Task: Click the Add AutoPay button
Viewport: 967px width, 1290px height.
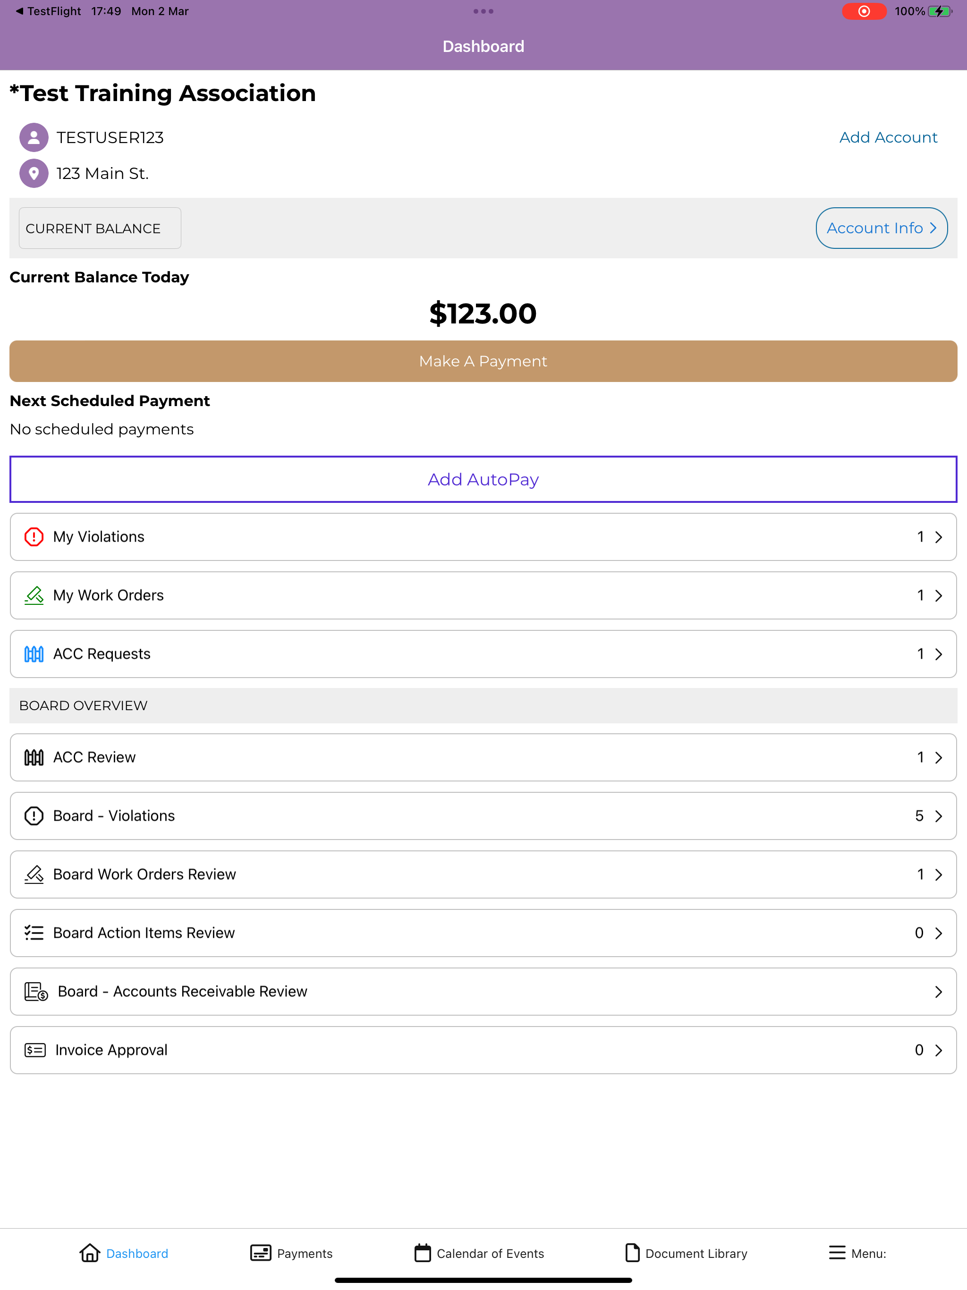Action: click(483, 479)
